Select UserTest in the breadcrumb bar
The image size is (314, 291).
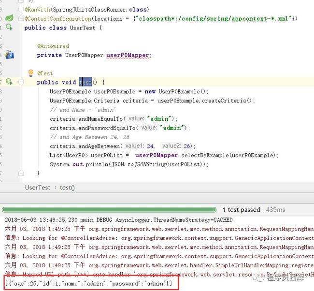(x=38, y=188)
